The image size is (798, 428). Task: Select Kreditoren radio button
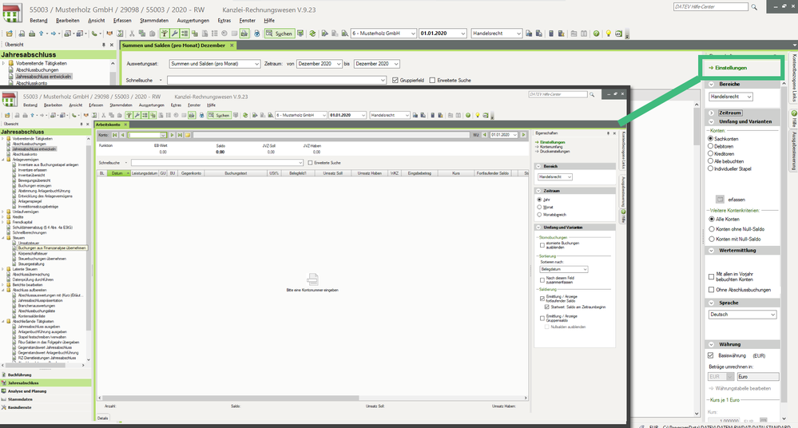coord(710,153)
